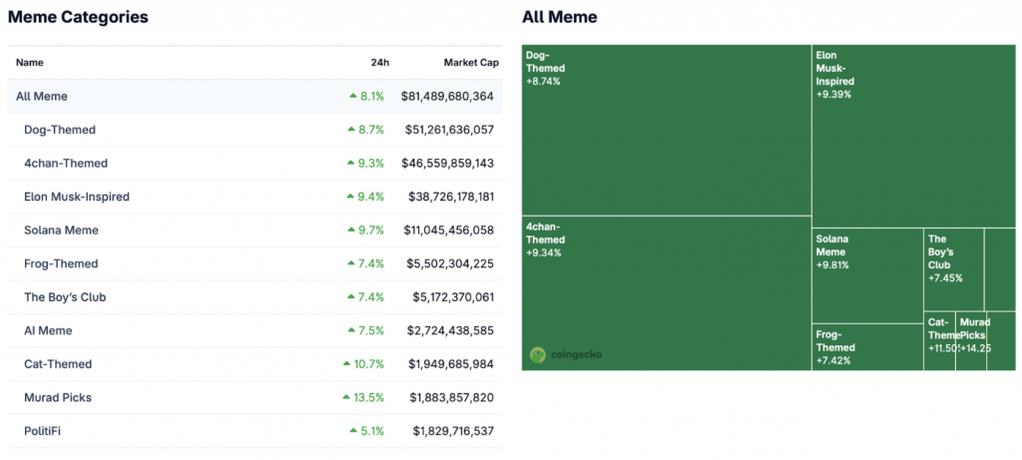Select 4chan-Themed in the table
The width and height of the screenshot is (1022, 460).
point(66,164)
